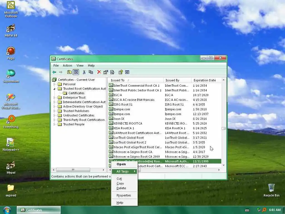Select Certificates - Current User root node
The width and height of the screenshot is (285, 214).
tap(76, 80)
